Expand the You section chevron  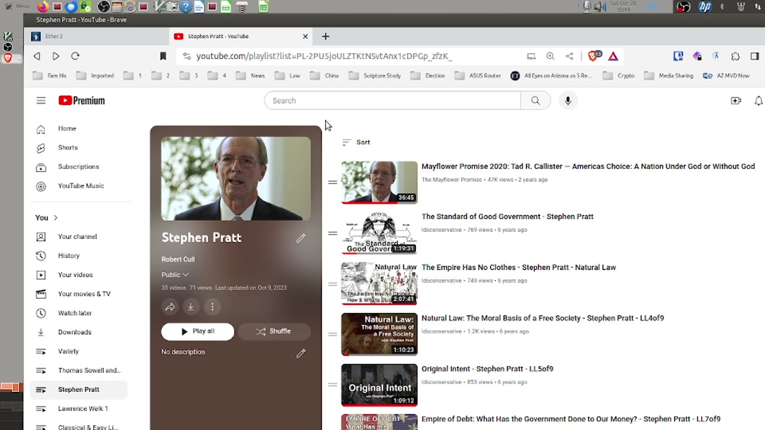pyautogui.click(x=56, y=218)
